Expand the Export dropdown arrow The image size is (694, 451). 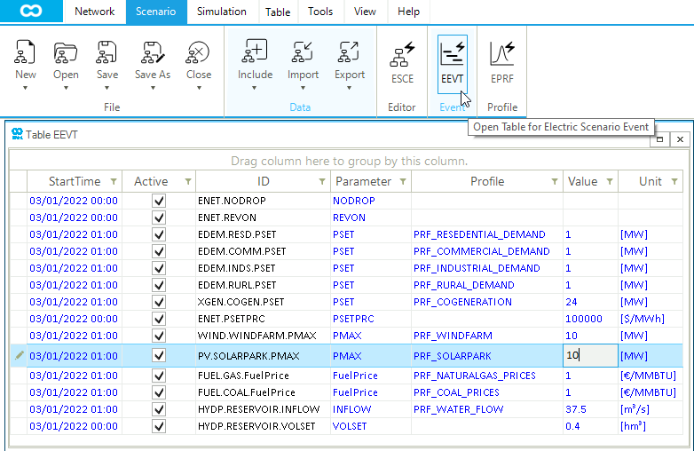pyautogui.click(x=350, y=88)
